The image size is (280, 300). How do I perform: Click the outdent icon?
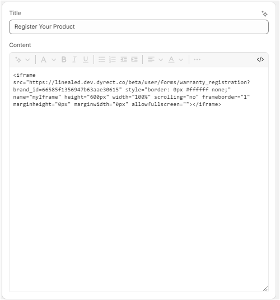tap(124, 59)
